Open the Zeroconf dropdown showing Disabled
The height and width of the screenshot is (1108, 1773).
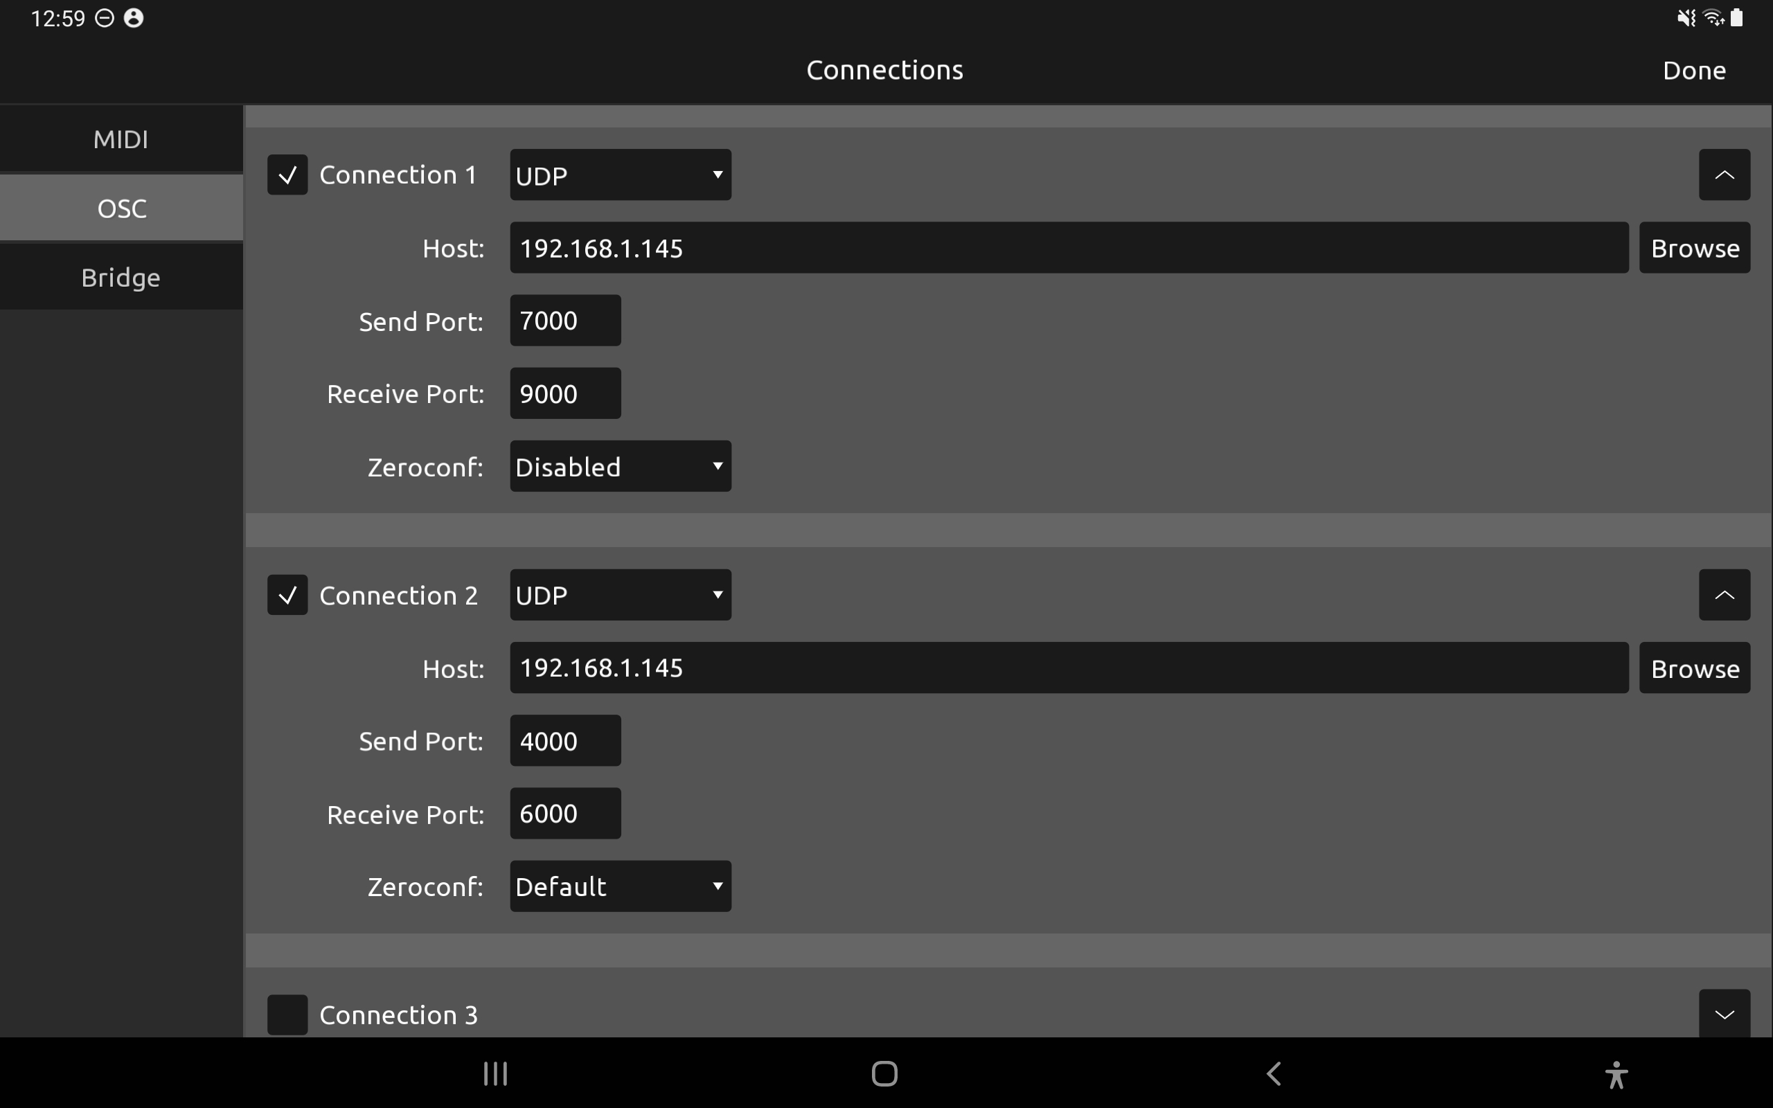(x=619, y=466)
